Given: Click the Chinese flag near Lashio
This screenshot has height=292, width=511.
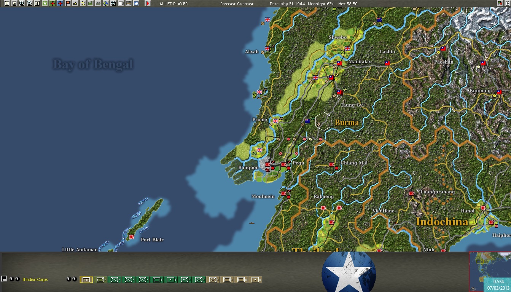Looking at the screenshot, I should pos(387,63).
